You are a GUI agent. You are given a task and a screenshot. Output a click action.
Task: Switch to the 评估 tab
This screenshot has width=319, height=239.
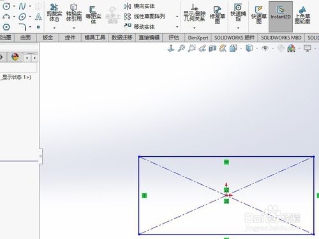pos(174,38)
